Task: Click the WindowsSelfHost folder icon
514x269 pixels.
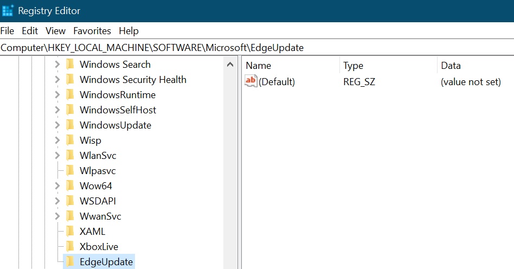Action: pyautogui.click(x=70, y=110)
